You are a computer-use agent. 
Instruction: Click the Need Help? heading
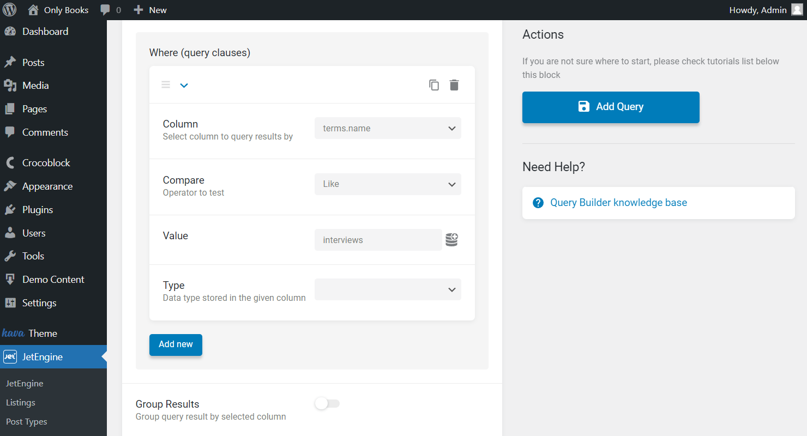click(553, 167)
